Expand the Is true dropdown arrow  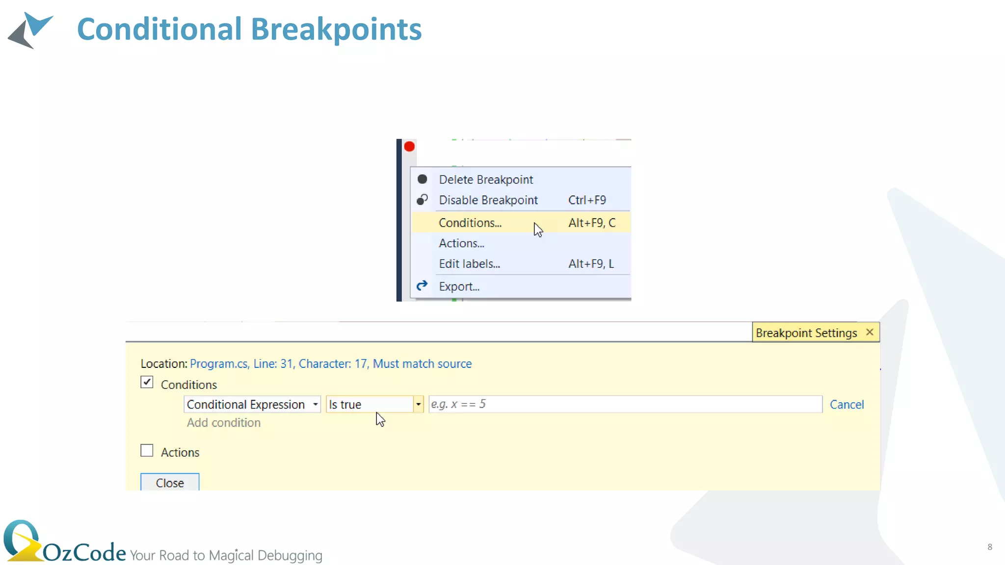tap(418, 404)
